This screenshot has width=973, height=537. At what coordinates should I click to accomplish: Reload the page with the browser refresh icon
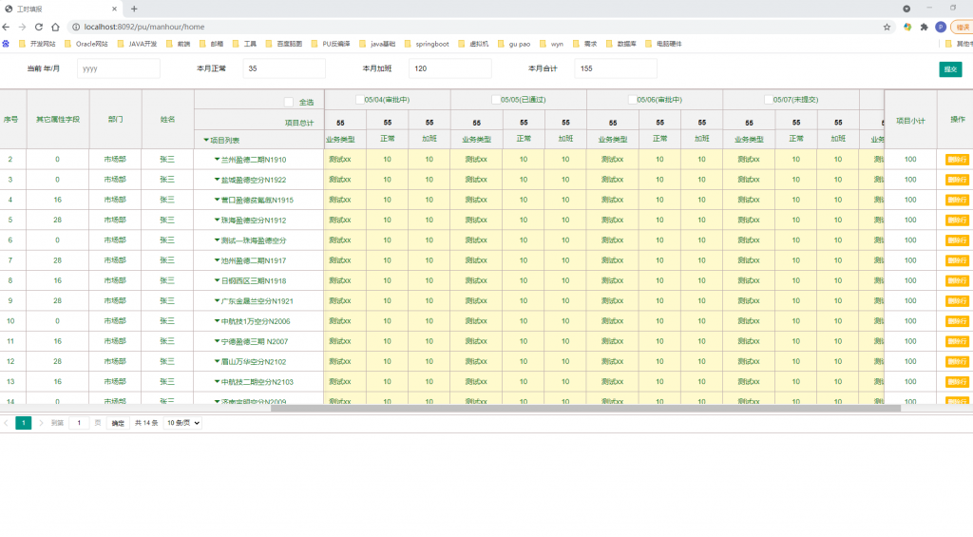pos(38,27)
